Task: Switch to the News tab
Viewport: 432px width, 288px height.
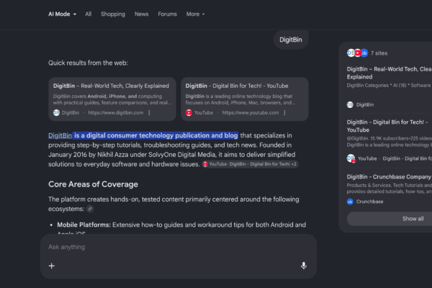Action: point(141,14)
